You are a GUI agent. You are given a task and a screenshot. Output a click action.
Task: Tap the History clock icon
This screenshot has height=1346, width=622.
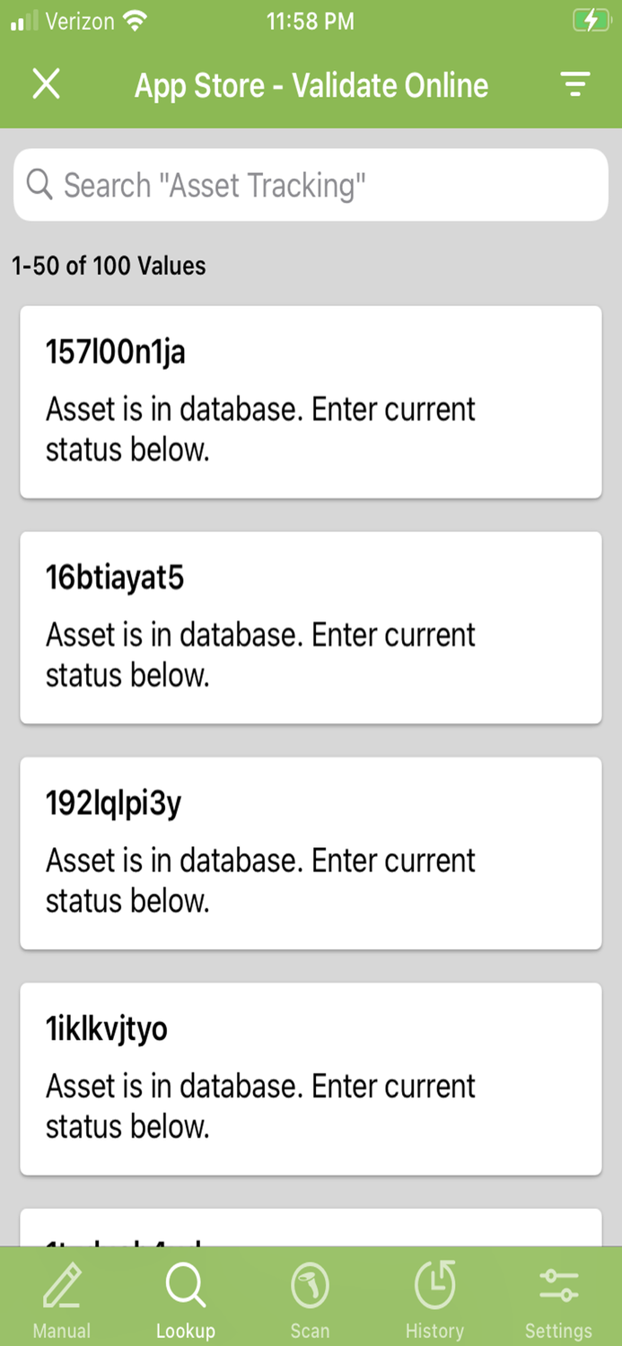[434, 1285]
